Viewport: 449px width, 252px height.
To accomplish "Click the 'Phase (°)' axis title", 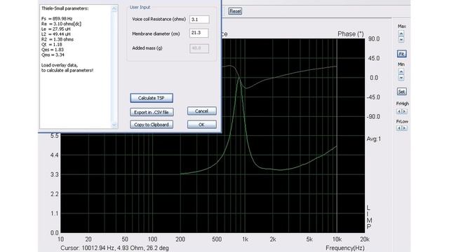I will [351, 34].
